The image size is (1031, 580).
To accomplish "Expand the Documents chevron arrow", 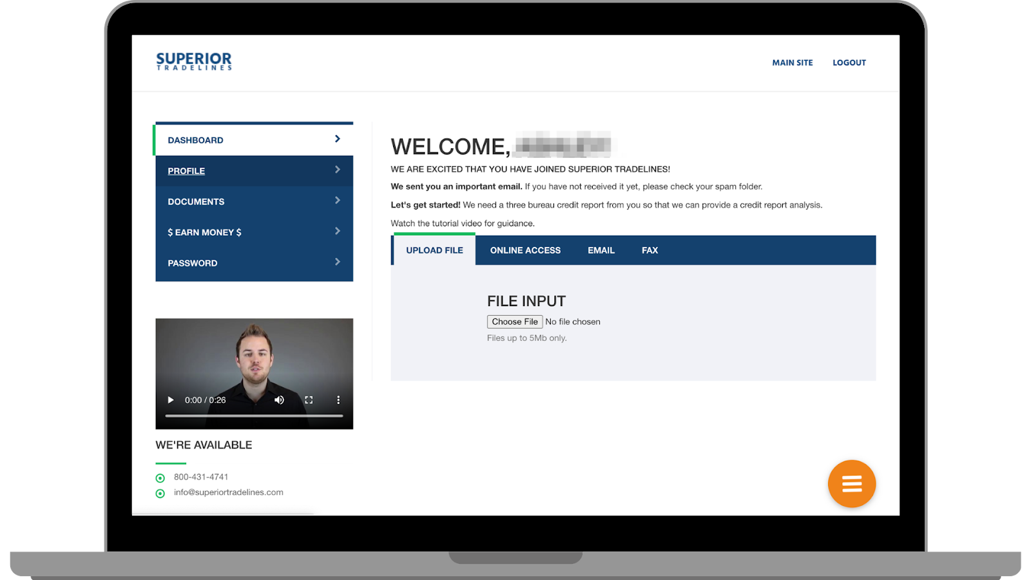I will coord(337,200).
